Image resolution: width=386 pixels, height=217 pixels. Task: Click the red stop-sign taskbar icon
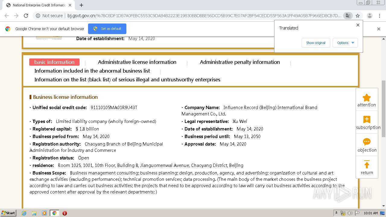coord(65,213)
